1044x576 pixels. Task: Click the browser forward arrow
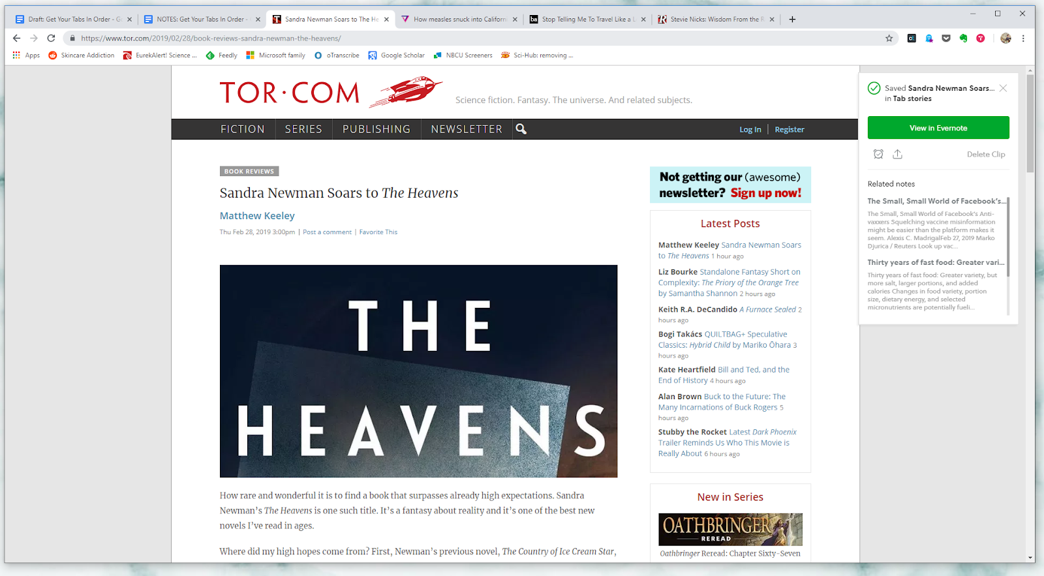point(34,38)
